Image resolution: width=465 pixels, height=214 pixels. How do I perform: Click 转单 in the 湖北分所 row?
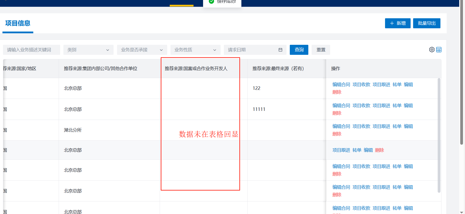[397, 126]
